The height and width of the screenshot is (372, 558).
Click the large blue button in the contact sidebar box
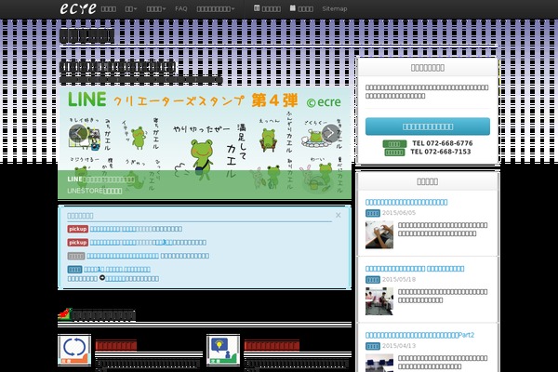pos(428,126)
